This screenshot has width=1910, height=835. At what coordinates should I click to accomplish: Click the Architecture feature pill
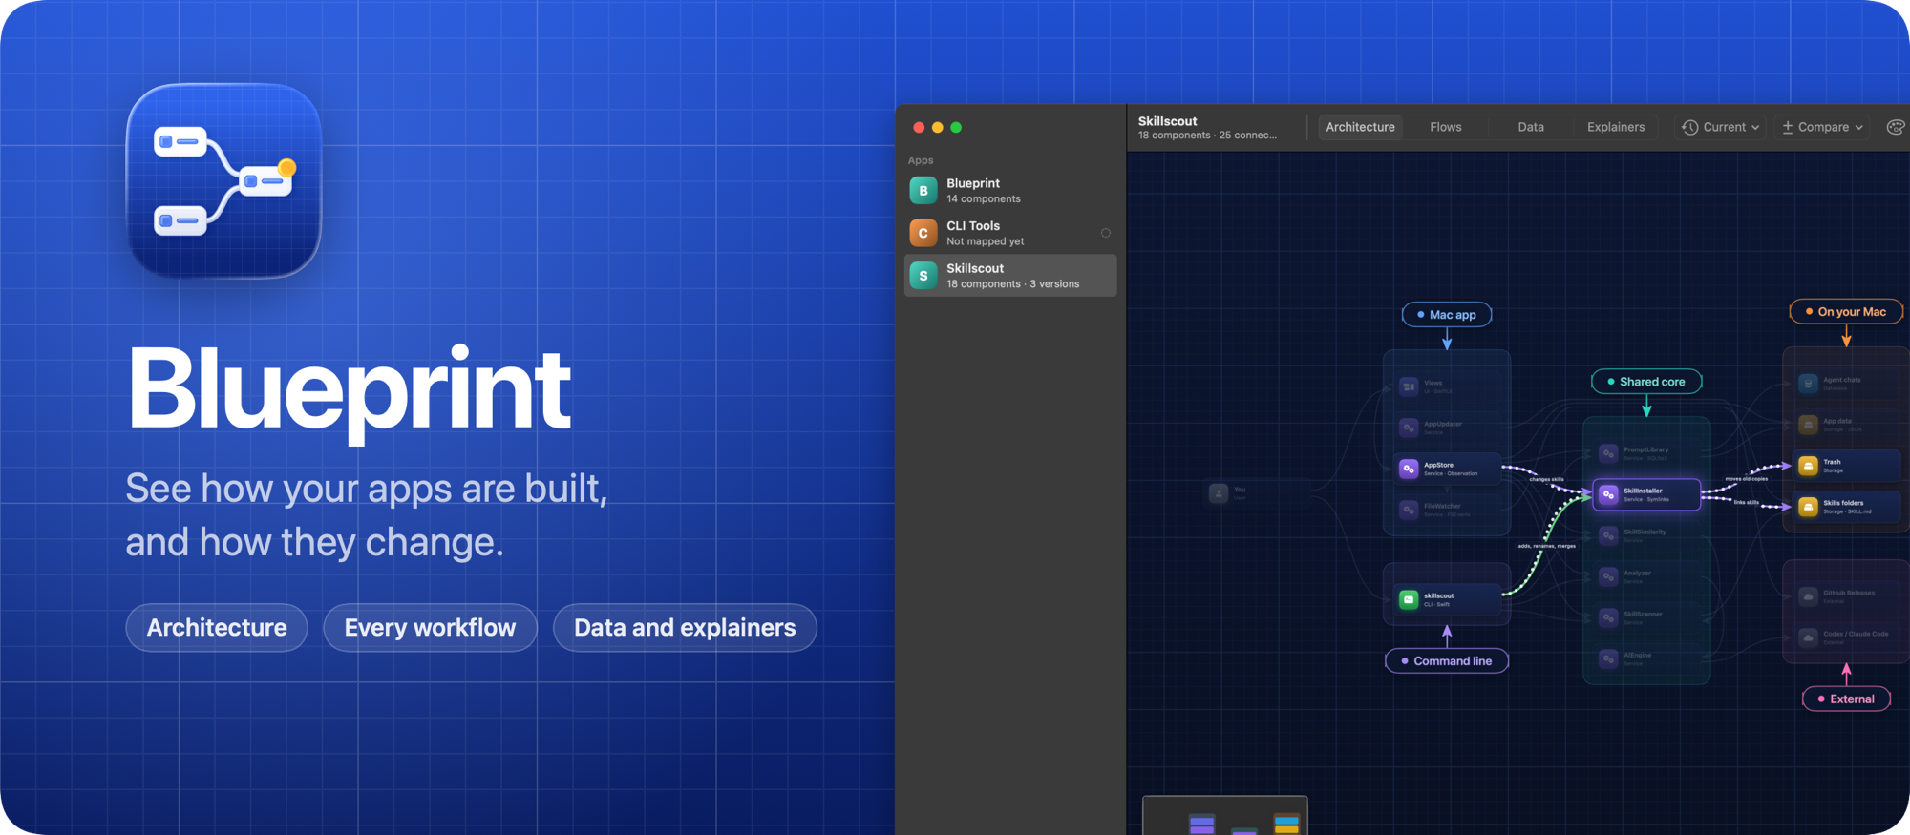(x=217, y=628)
